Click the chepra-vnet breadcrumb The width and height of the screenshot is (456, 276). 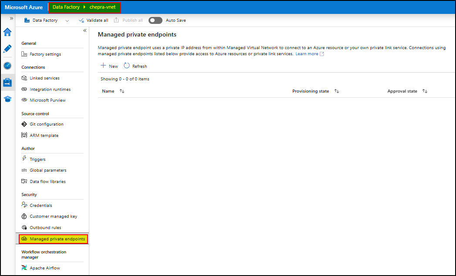pos(103,7)
